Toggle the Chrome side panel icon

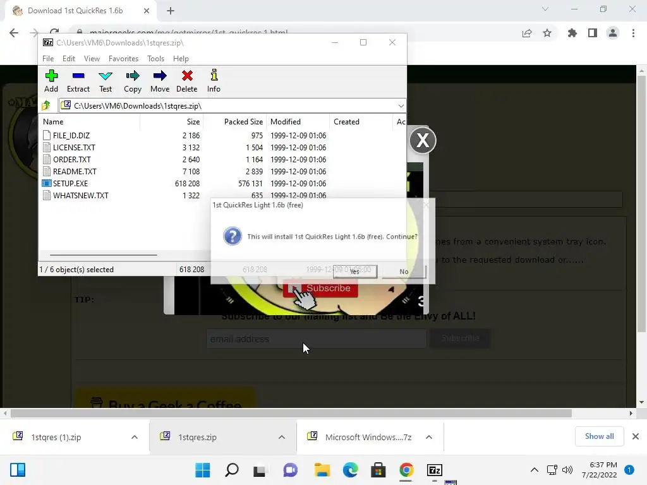[593, 33]
